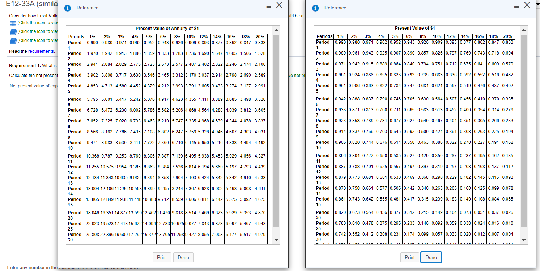Image resolution: width=540 pixels, height=271 pixels.
Task: Click 0.507 in Present Value of $1 Period 6 row
Action: click(x=451, y=99)
